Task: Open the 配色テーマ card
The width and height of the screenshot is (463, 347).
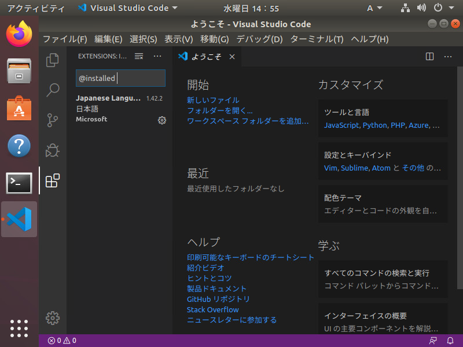Action: click(x=383, y=204)
